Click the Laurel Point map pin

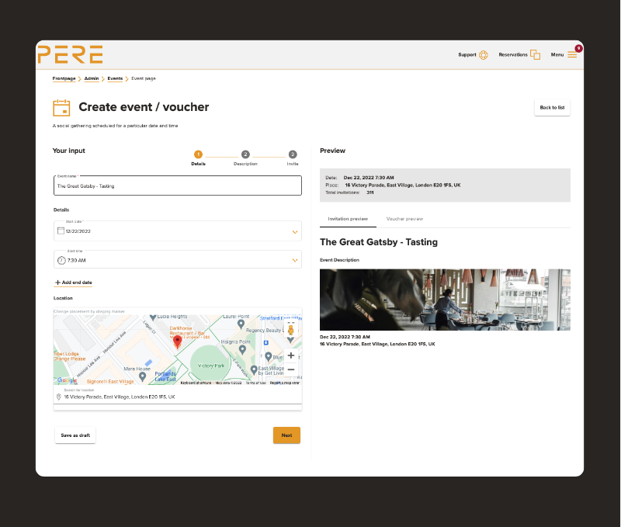(x=241, y=324)
